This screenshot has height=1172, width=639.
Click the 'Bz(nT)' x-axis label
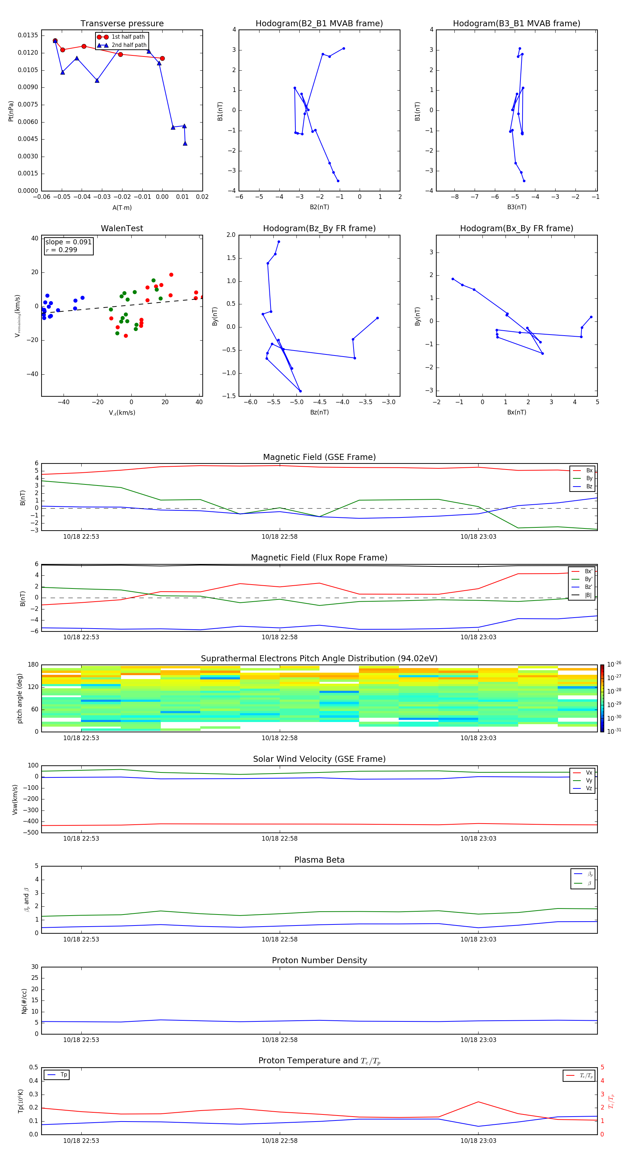pyautogui.click(x=319, y=412)
